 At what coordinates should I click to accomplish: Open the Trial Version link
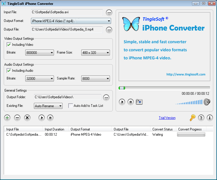coord(167,118)
